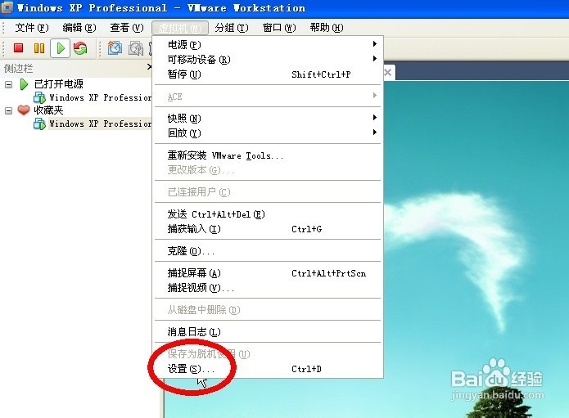Select 捕捉屏幕(A) menu item
Viewport: 569px width, 418px height.
[x=268, y=273]
